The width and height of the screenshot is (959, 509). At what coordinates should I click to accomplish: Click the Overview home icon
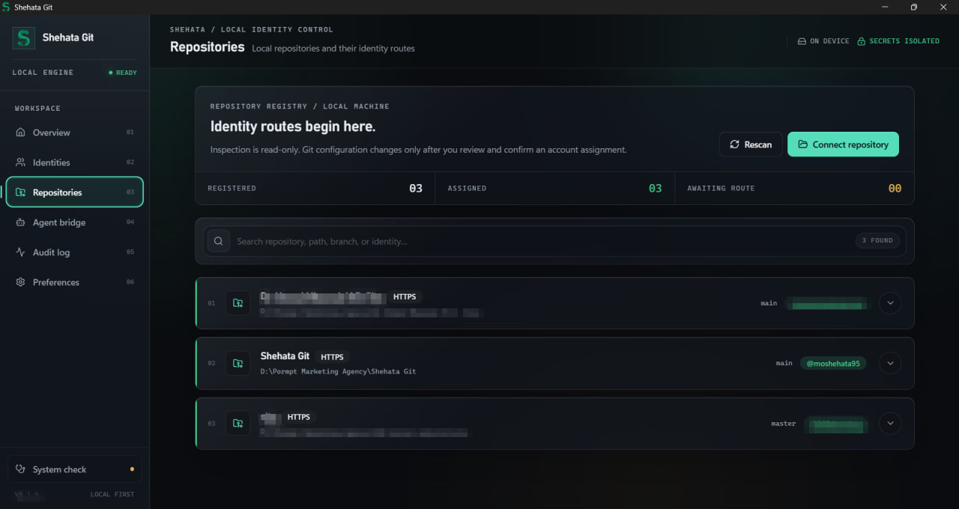20,132
